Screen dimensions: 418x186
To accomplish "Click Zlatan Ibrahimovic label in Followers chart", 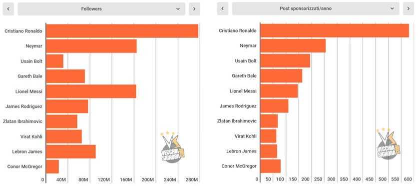I will pyautogui.click(x=22, y=121).
